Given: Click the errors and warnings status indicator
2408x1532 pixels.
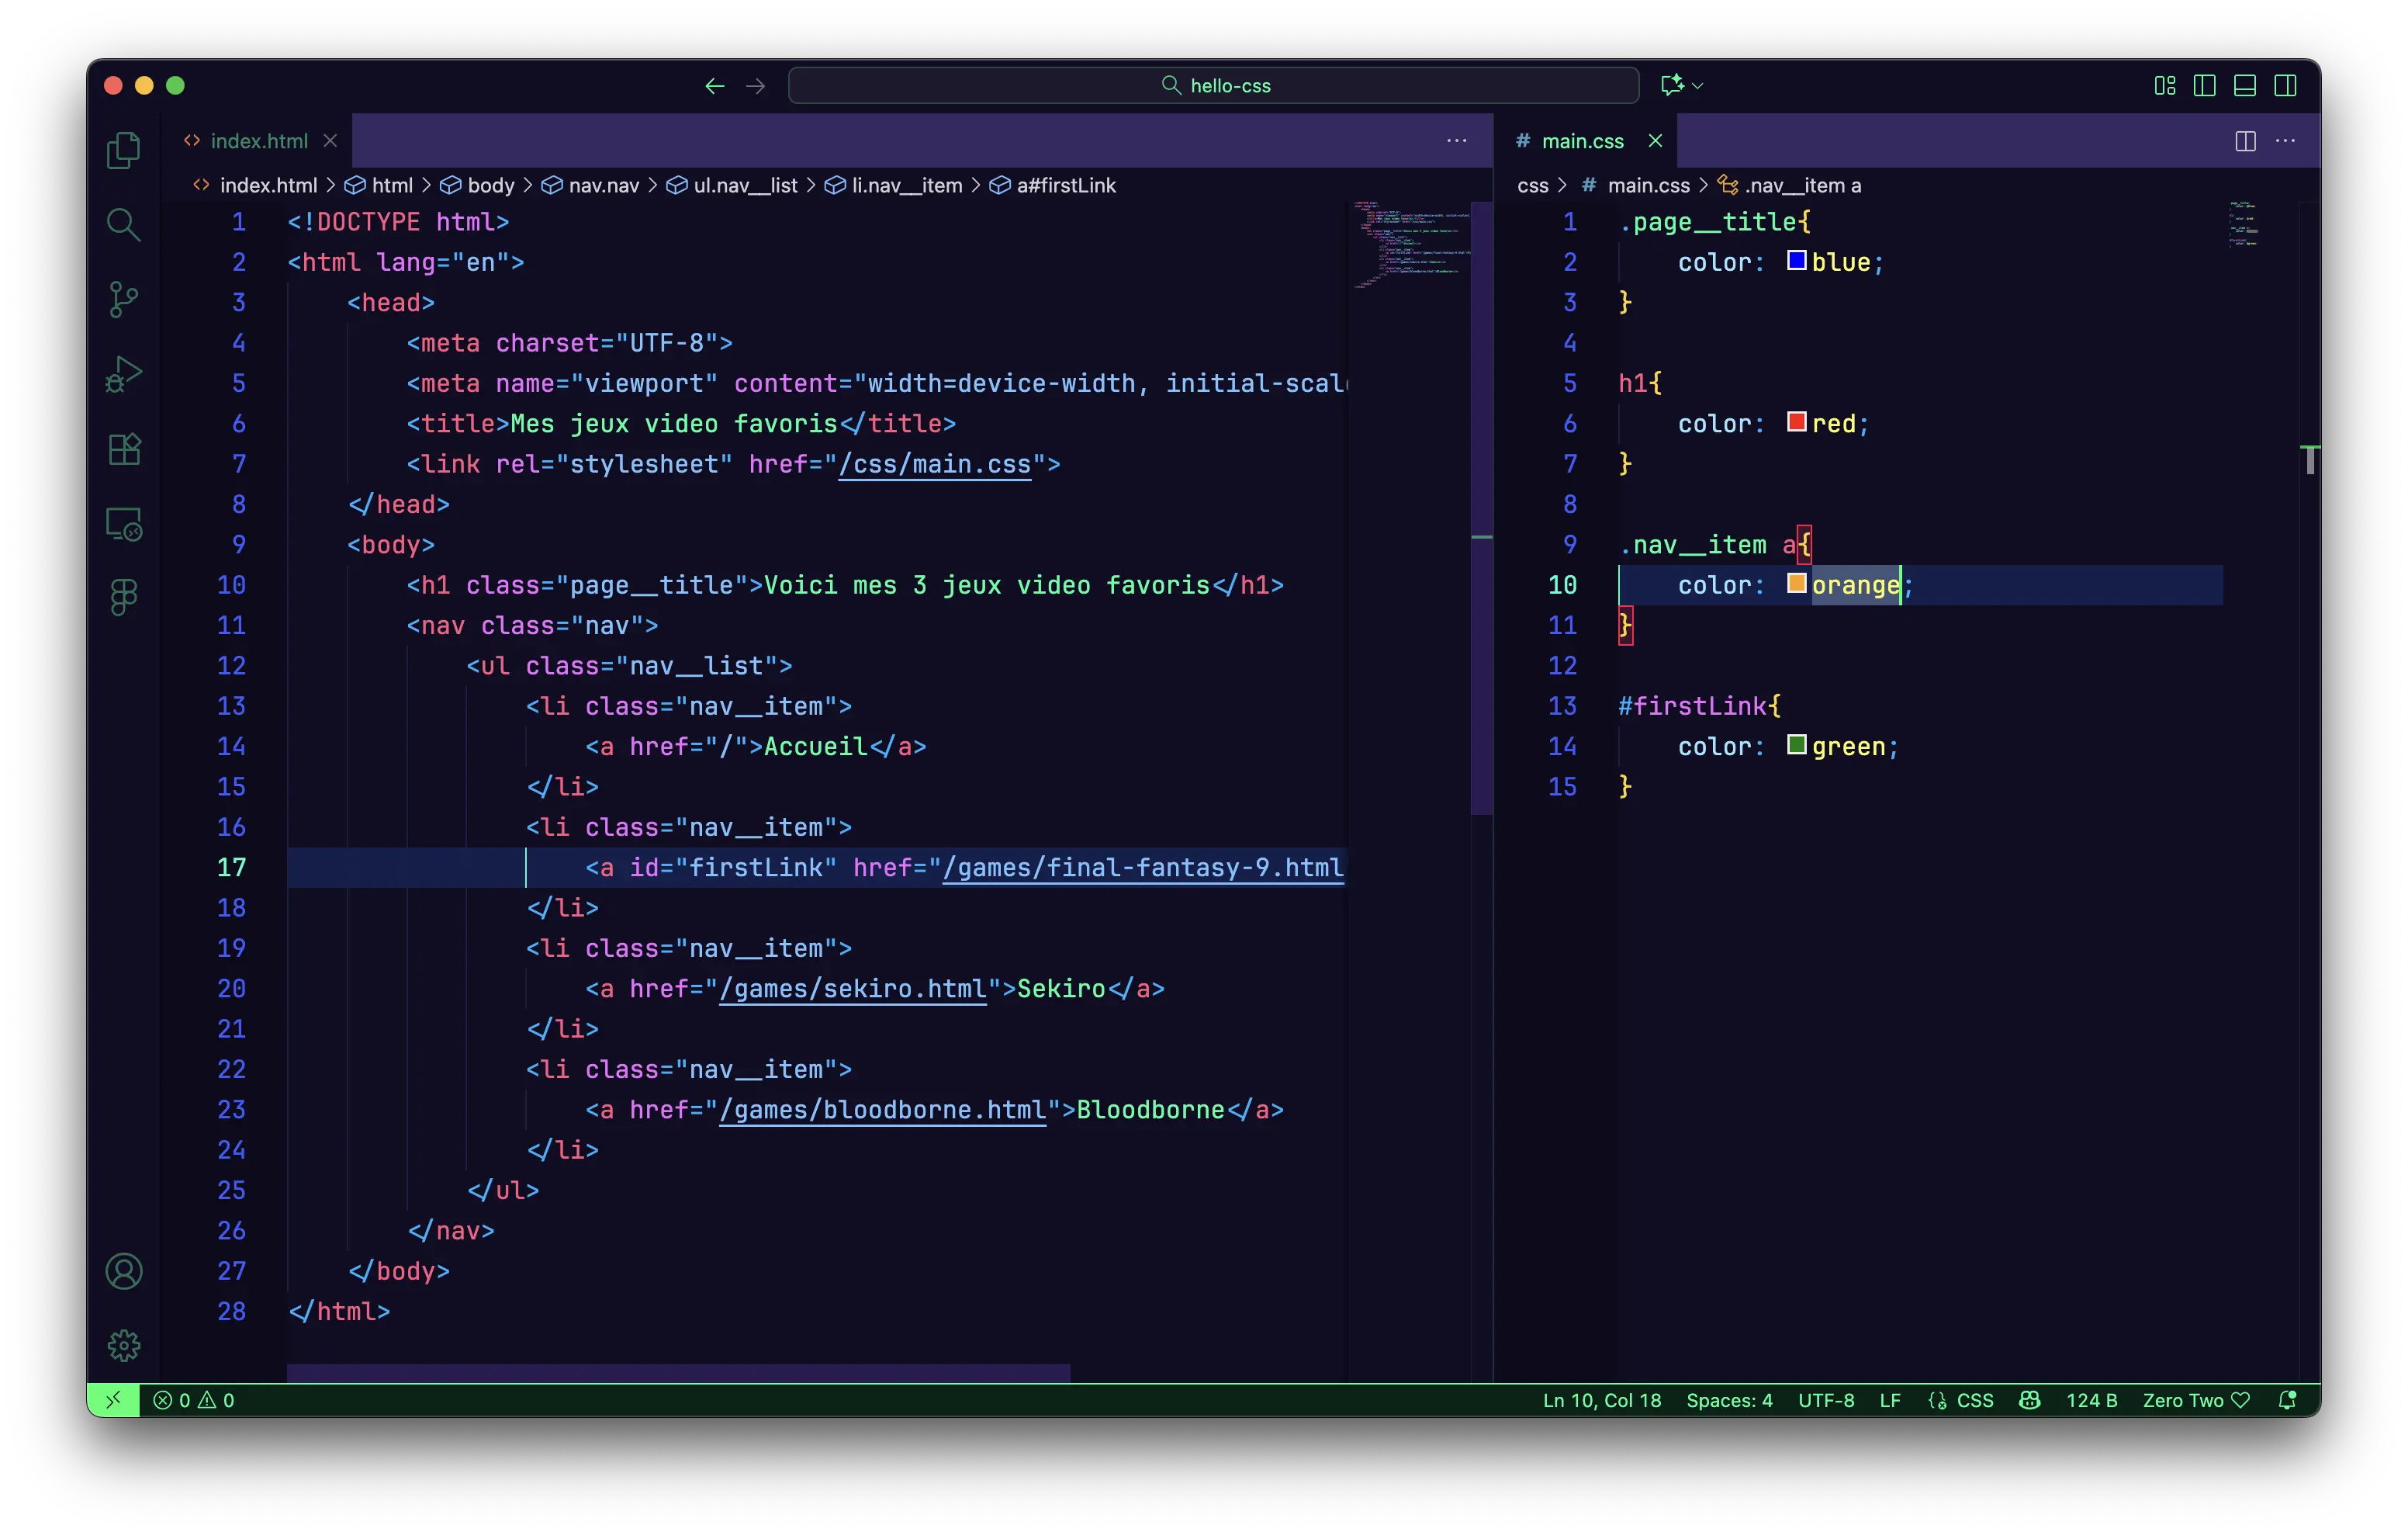Looking at the screenshot, I should 194,1400.
